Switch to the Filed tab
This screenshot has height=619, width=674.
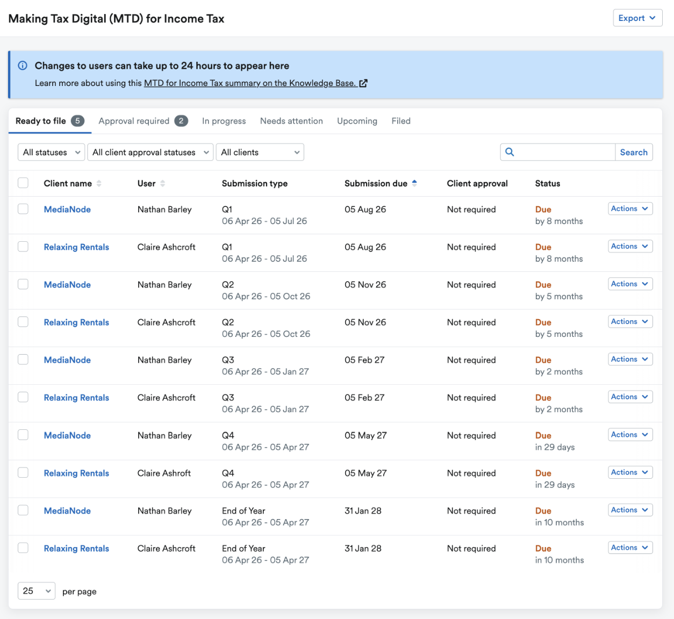pyautogui.click(x=401, y=121)
